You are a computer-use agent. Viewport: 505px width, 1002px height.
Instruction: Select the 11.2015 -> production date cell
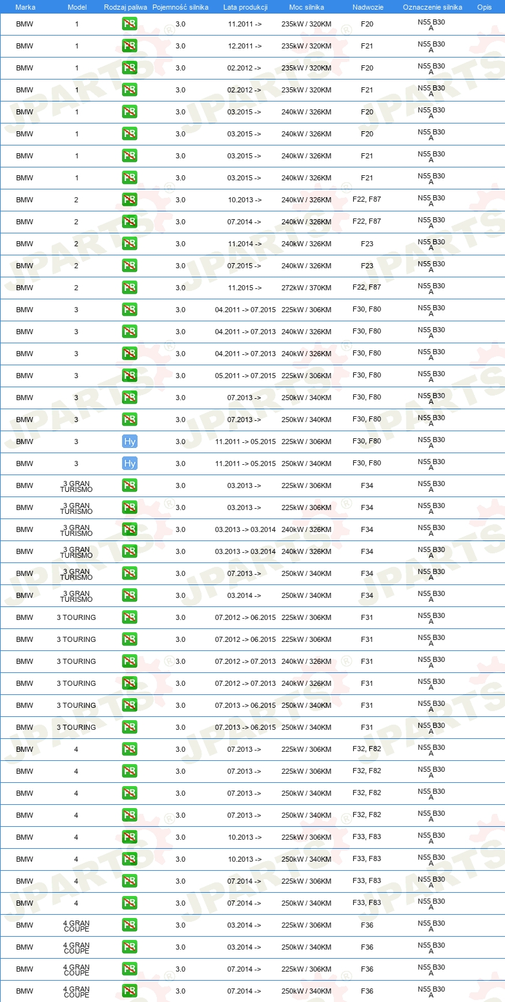tap(245, 288)
